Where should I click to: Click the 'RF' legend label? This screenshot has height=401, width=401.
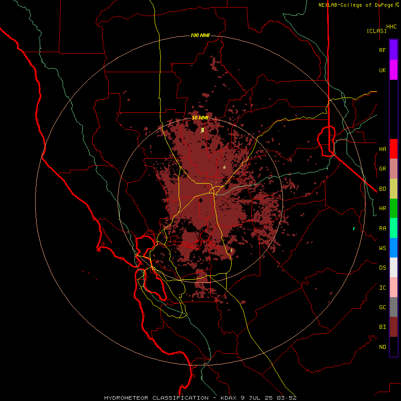click(x=382, y=50)
